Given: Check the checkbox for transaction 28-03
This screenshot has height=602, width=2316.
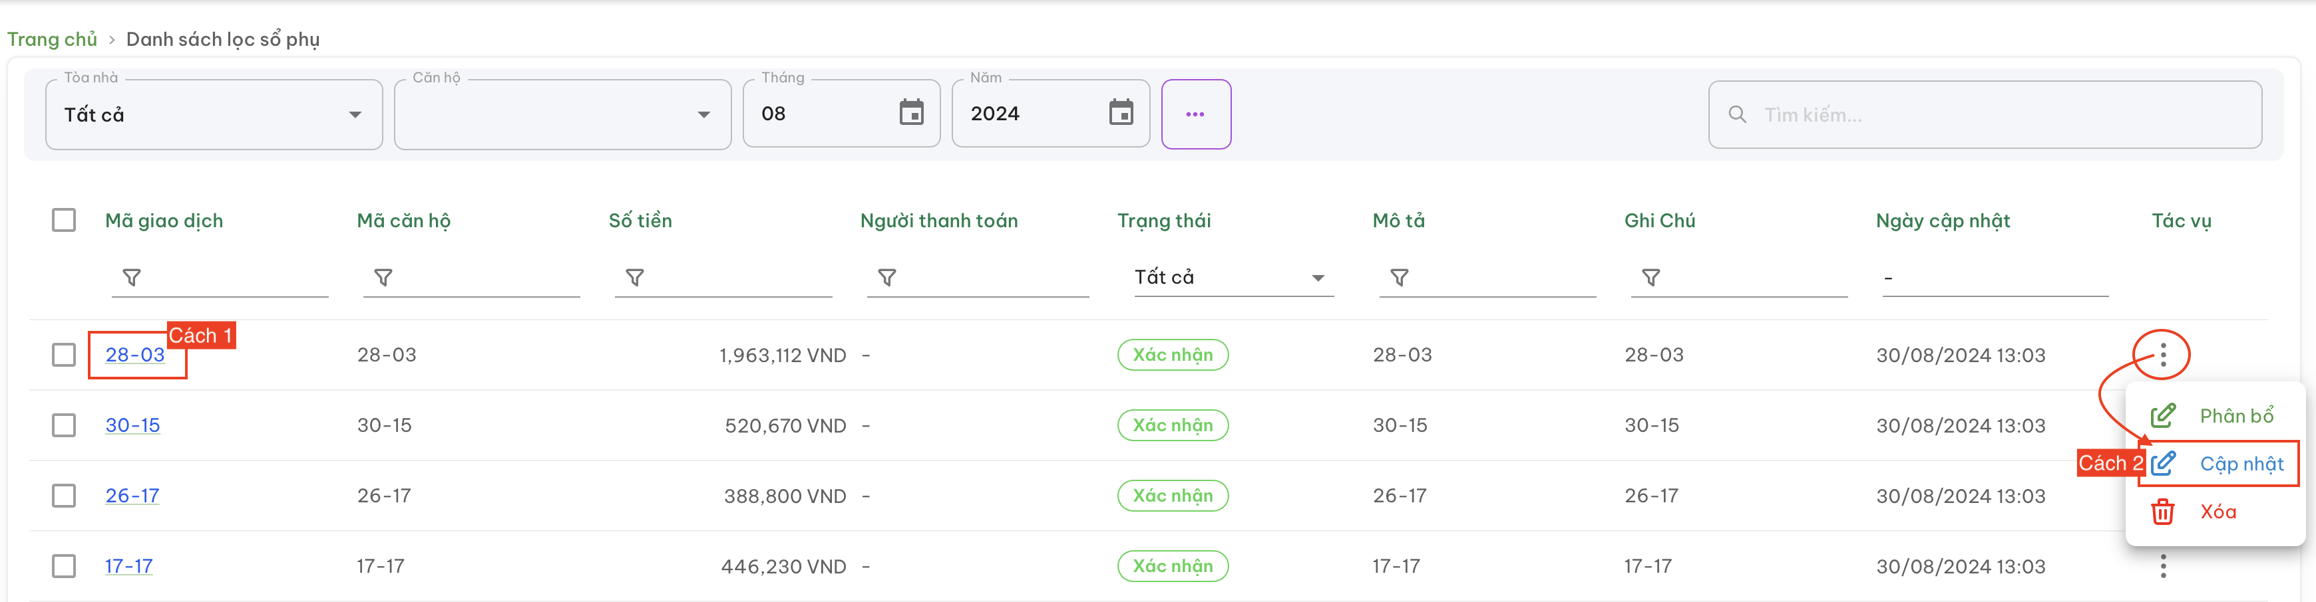Looking at the screenshot, I should pos(64,354).
